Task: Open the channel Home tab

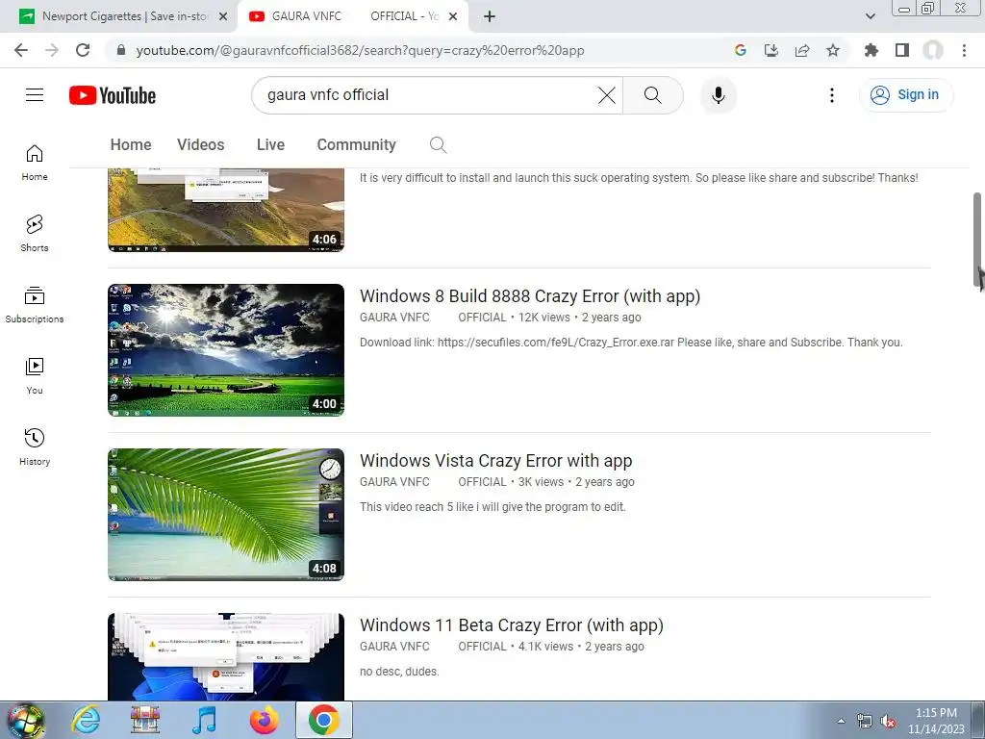Action: [x=131, y=144]
